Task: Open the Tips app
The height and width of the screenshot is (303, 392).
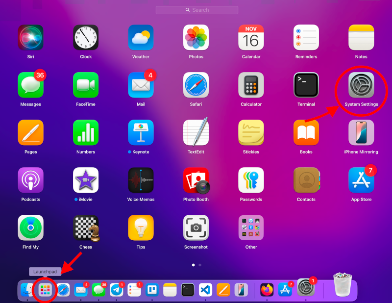Action: [x=141, y=227]
